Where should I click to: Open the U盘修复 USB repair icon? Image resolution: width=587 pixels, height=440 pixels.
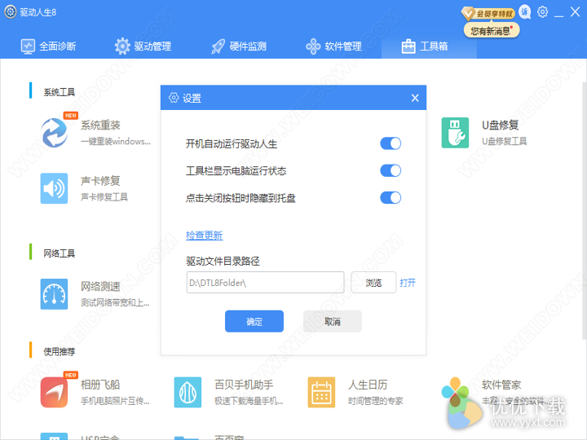click(455, 133)
